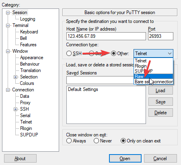Expand the SSH tree node
Viewport: 181px width, 165px height.
coord(15,109)
